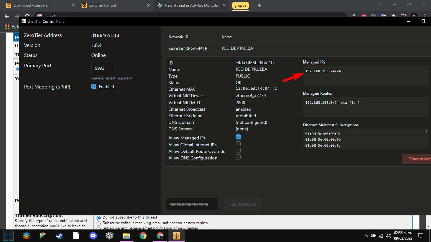Viewport: 431px width, 242px height.
Task: Open Discord from the taskbar
Action: point(93,236)
